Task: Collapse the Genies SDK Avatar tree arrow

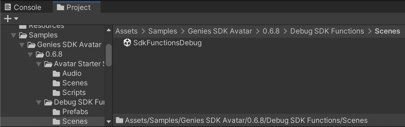Action: pyautogui.click(x=22, y=45)
